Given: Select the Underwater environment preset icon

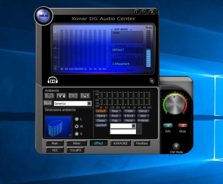Looking at the screenshot, I should [x=73, y=96].
